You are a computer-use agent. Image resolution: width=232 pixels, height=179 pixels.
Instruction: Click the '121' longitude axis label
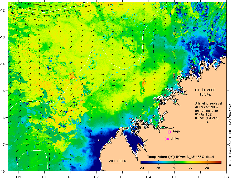coord(70,177)
